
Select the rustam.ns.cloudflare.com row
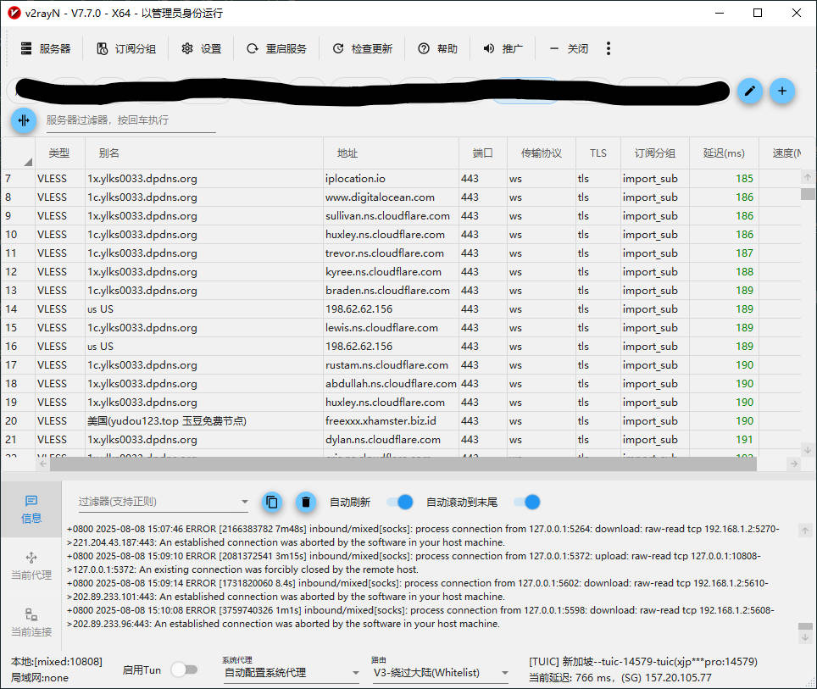(x=401, y=365)
